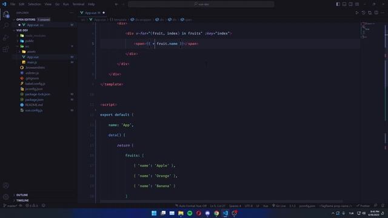388x218 pixels.
Task: Open changes compare icon in editor toolbar
Action: pyautogui.click(x=370, y=13)
